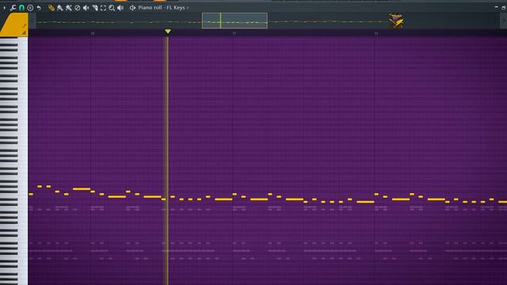Screen dimensions: 507x285
Task: Click the highlighted viewport box in overview strip
Action: click(234, 21)
